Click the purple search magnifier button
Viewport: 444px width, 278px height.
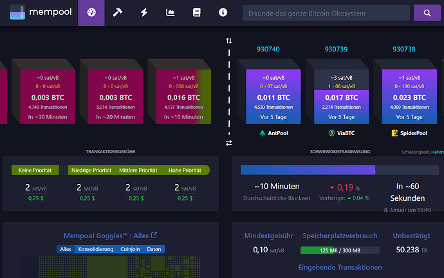click(427, 13)
